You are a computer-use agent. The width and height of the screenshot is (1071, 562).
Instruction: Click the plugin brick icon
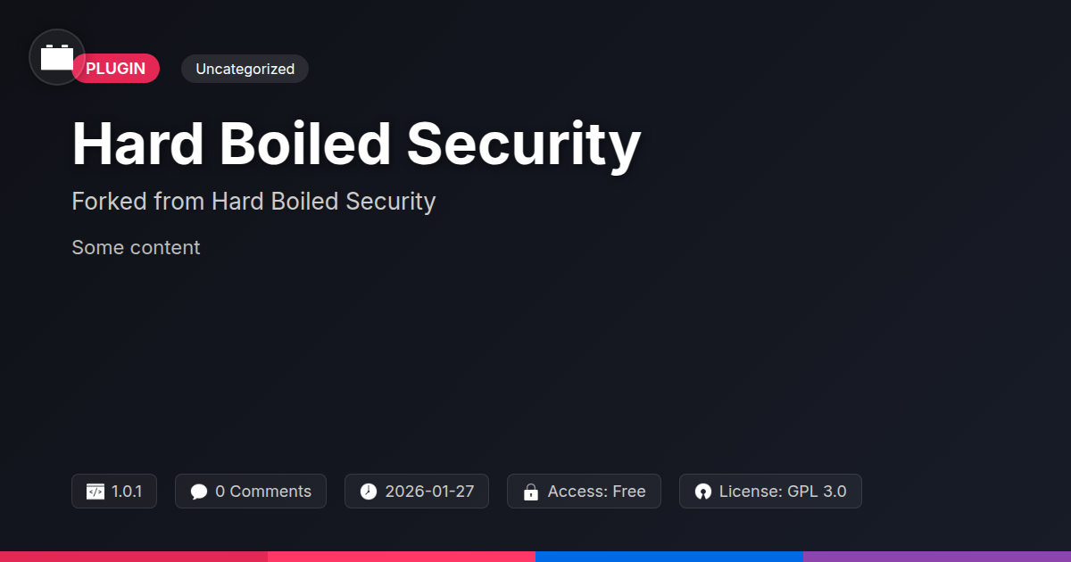tap(57, 57)
